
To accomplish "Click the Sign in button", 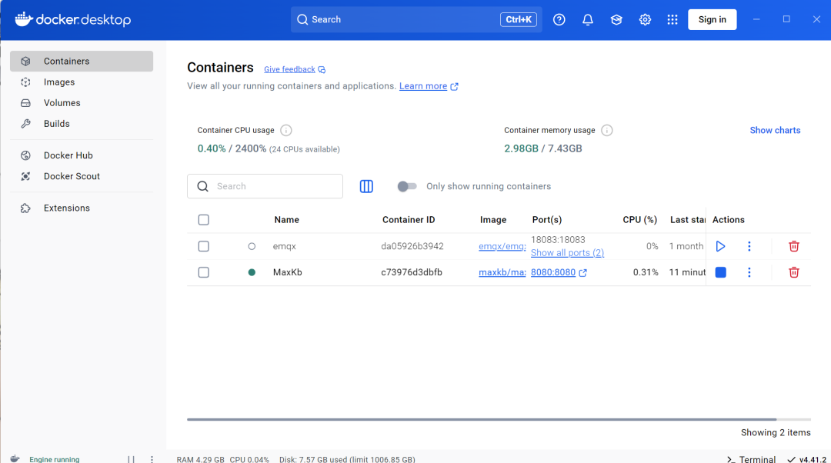I will [x=712, y=19].
